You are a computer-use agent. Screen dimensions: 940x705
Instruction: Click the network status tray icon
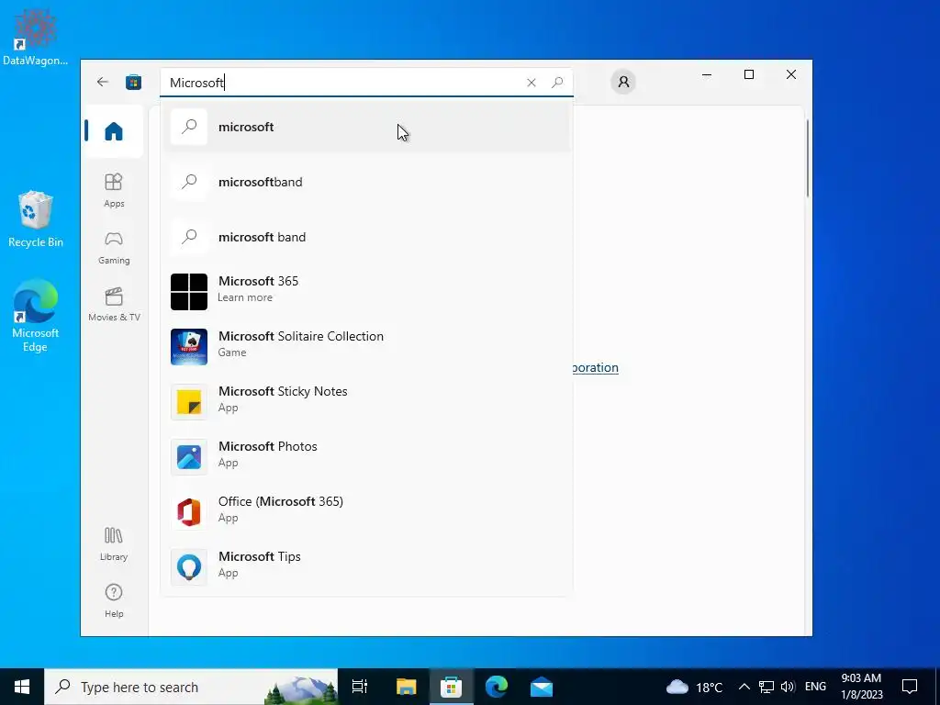pos(767,687)
